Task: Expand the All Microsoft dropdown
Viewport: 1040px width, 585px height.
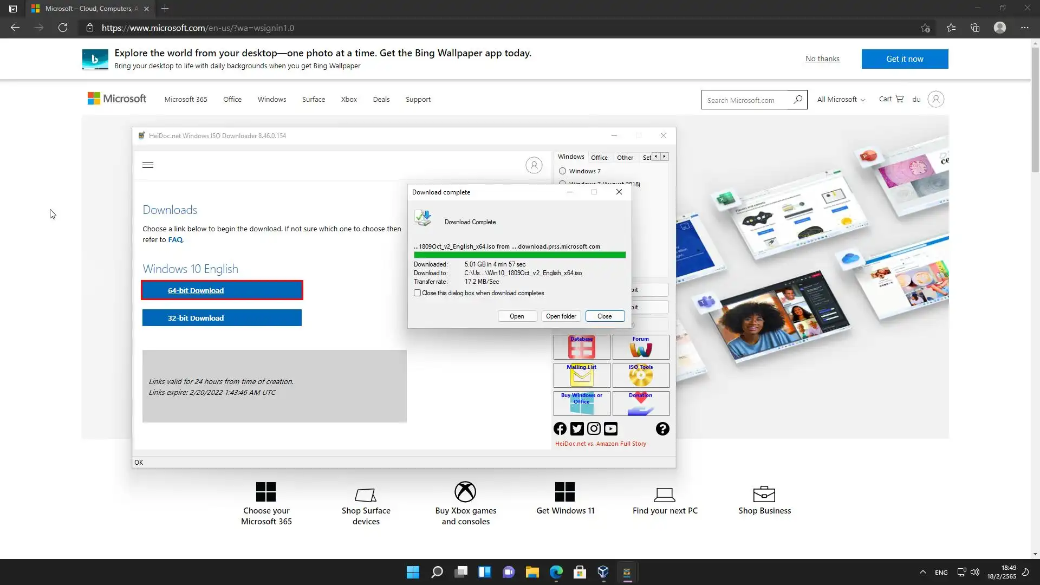Action: [x=841, y=100]
